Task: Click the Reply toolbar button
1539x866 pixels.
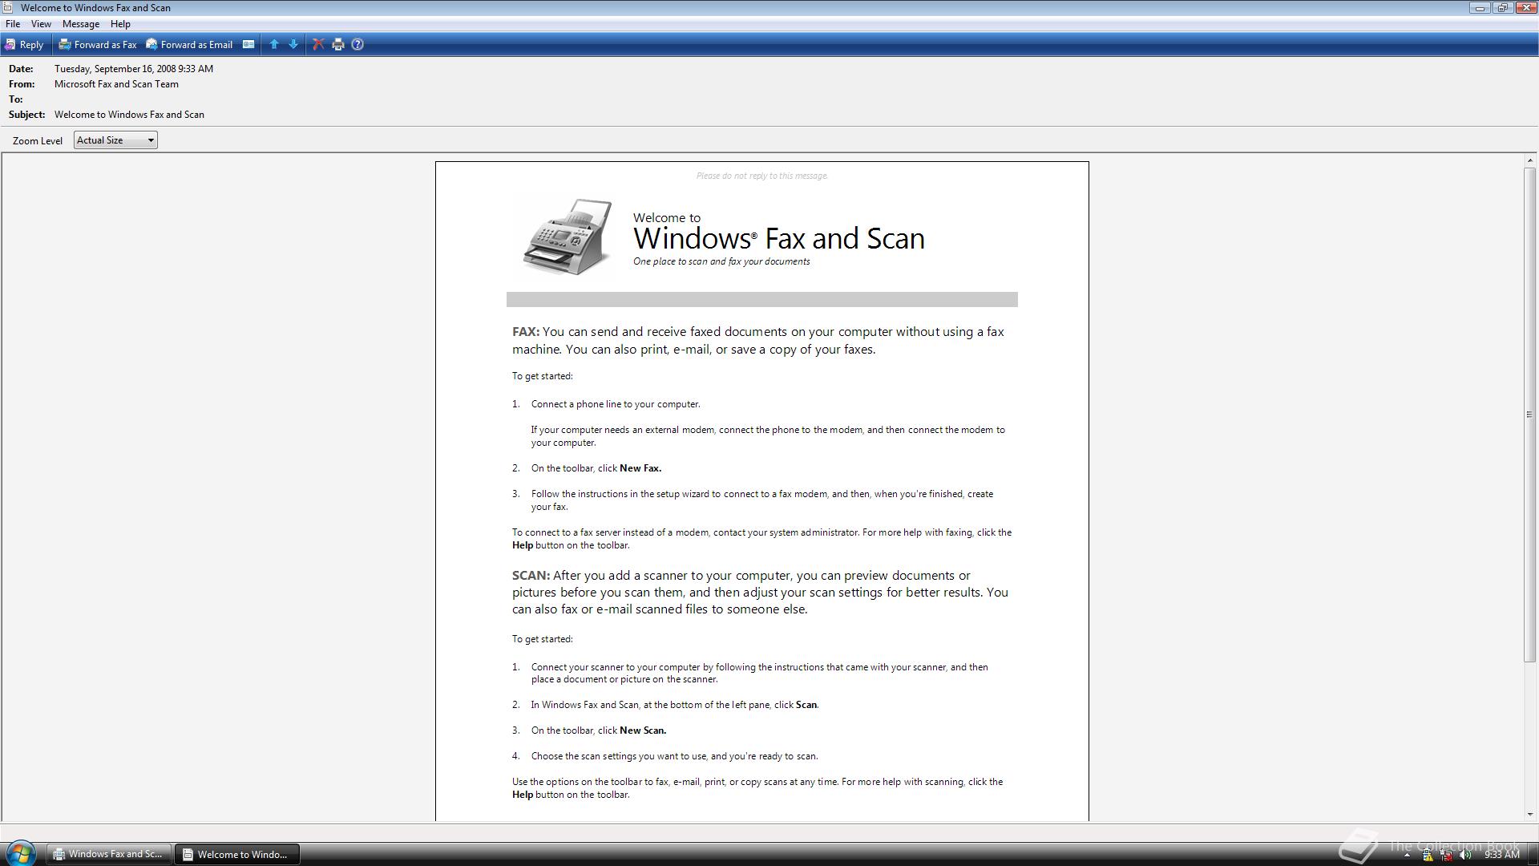Action: [x=25, y=45]
